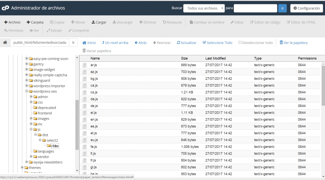
Task: Collapse the select2 folder node
Action: (x=40, y=140)
